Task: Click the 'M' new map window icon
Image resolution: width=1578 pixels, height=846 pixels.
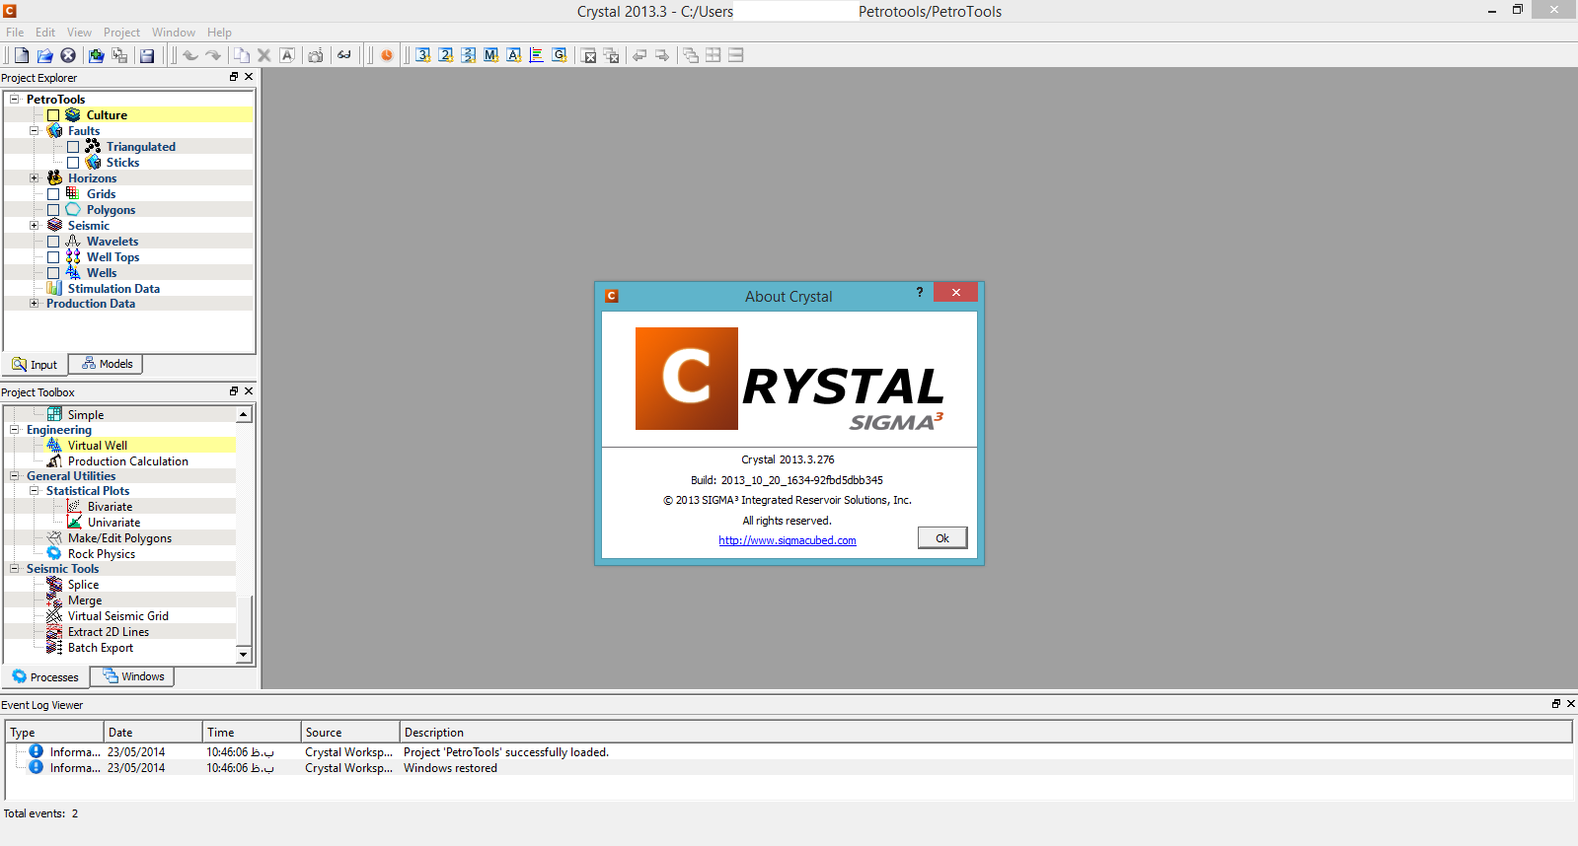Action: (490, 55)
